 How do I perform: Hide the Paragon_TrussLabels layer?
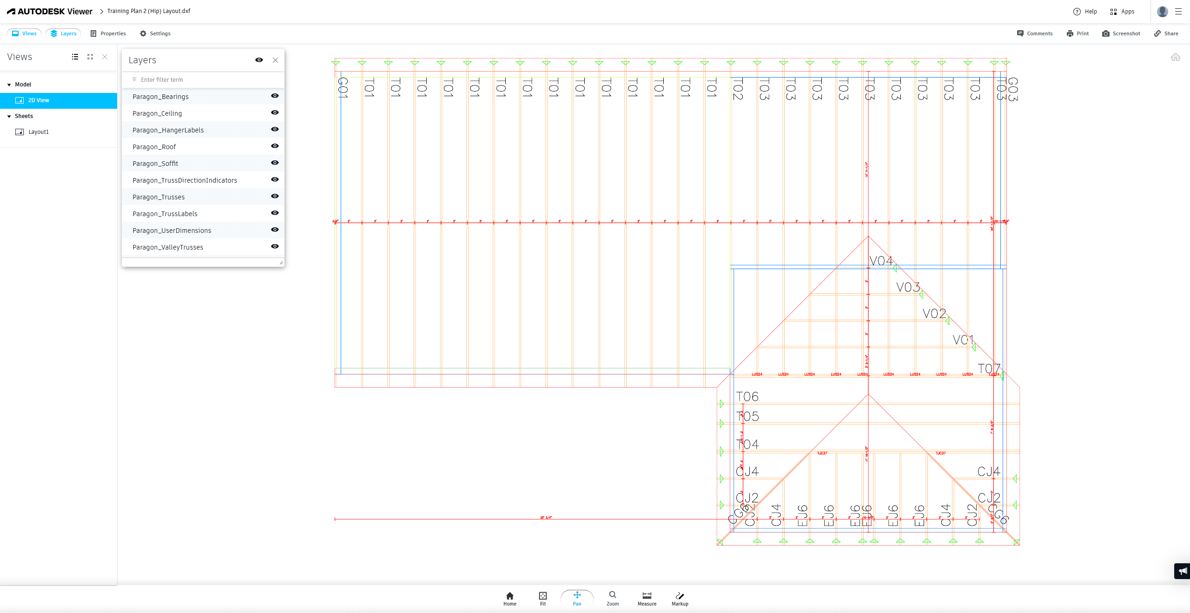[x=275, y=213]
